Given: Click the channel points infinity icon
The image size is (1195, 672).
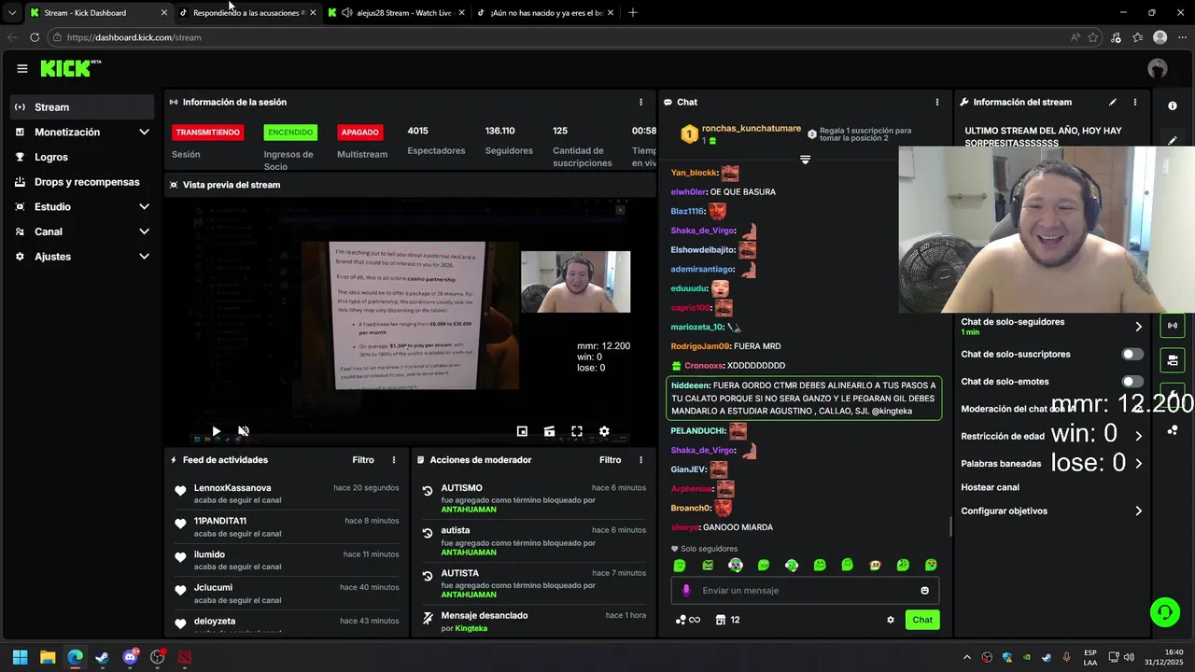Looking at the screenshot, I should pyautogui.click(x=687, y=620).
